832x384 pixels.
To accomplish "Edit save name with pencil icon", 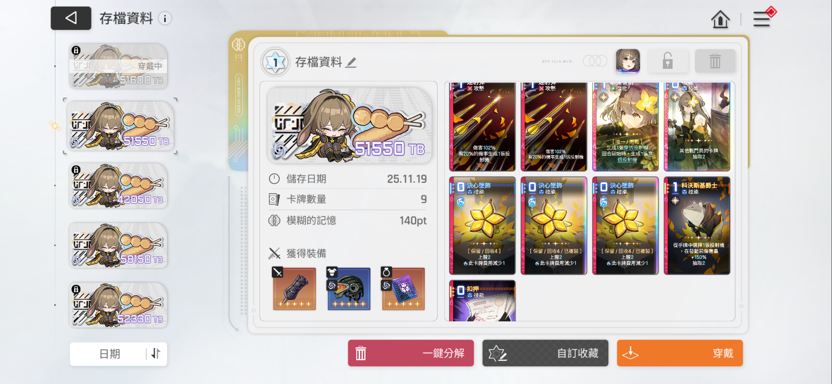I will [x=351, y=63].
